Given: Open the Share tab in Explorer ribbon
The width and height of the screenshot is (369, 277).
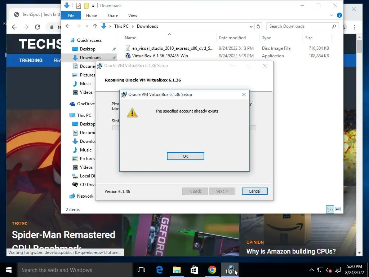Looking at the screenshot, I should click(x=112, y=16).
